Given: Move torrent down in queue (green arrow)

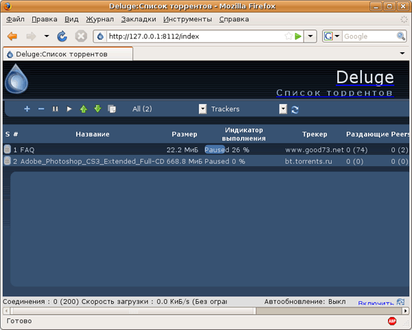Looking at the screenshot, I should (x=98, y=109).
